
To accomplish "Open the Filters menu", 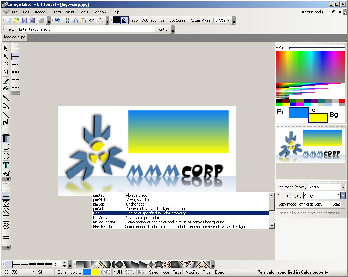I will 55,12.
